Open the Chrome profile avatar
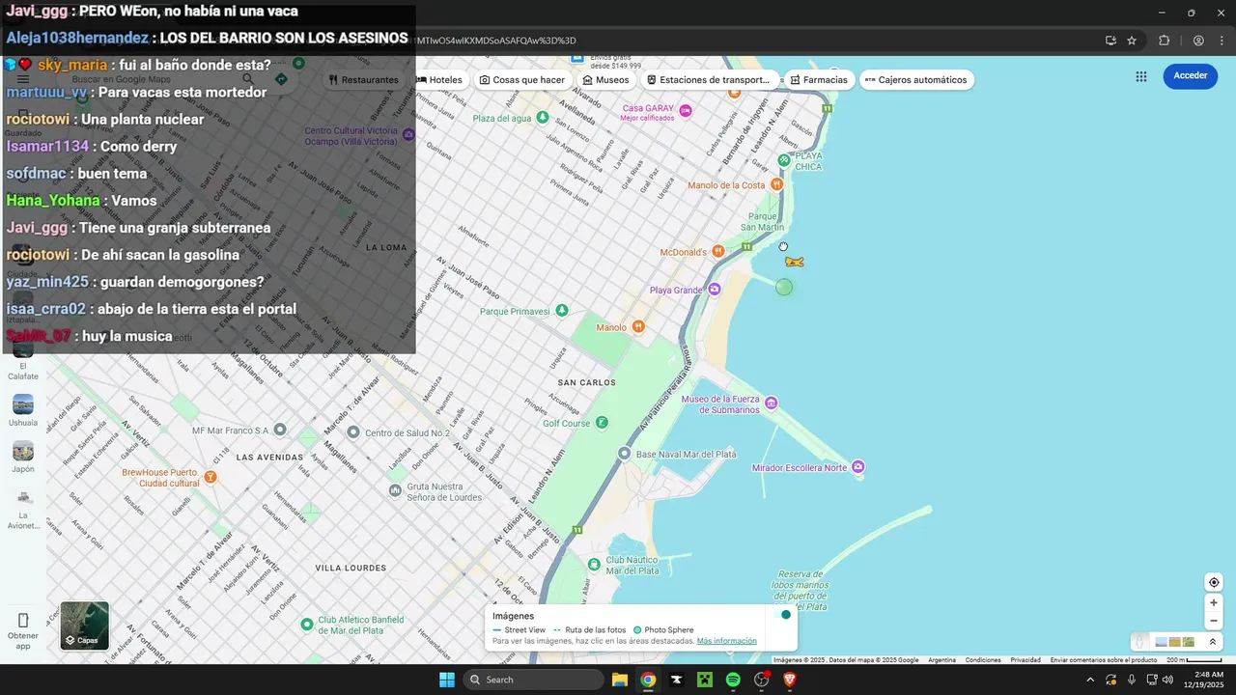Screen dimensions: 1236x695 [x=1198, y=41]
